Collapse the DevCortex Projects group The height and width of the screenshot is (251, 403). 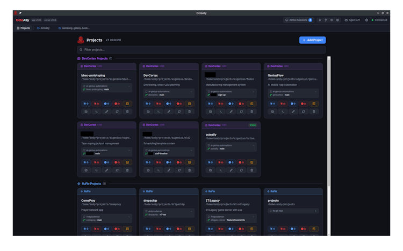pos(96,58)
